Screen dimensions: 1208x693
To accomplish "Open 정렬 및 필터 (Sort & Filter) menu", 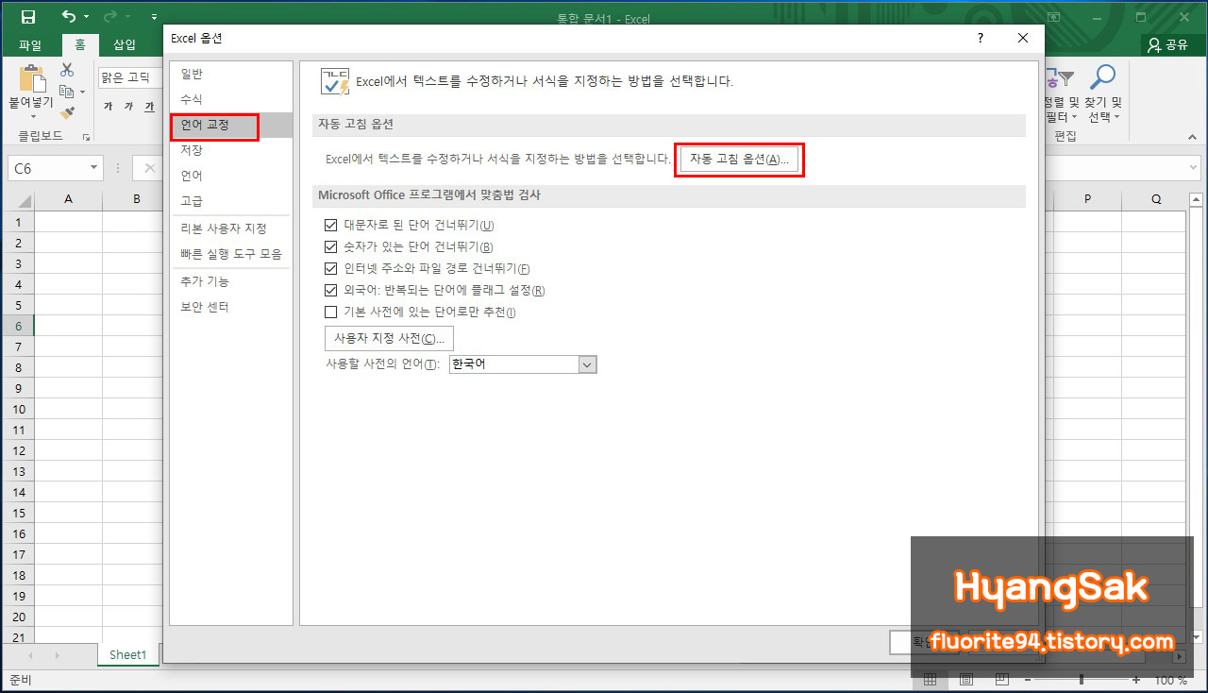I will pyautogui.click(x=1061, y=94).
